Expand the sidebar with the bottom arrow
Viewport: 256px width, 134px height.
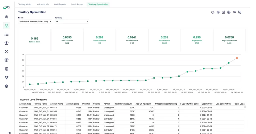[9, 133]
